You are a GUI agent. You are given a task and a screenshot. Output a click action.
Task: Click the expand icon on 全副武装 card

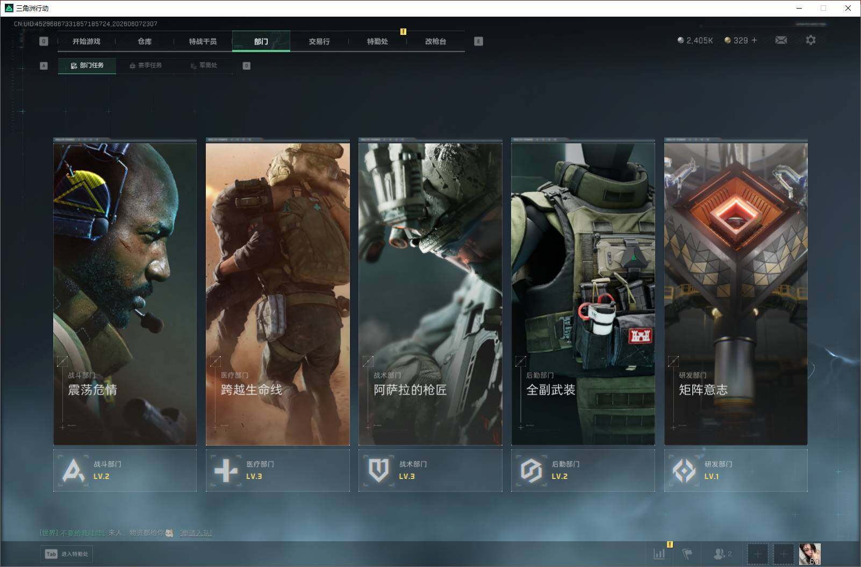pyautogui.click(x=520, y=361)
